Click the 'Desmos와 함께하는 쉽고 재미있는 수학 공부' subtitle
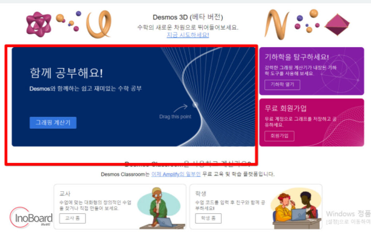 85,88
